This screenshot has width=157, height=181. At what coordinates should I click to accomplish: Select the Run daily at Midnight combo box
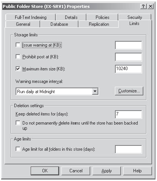57,91
